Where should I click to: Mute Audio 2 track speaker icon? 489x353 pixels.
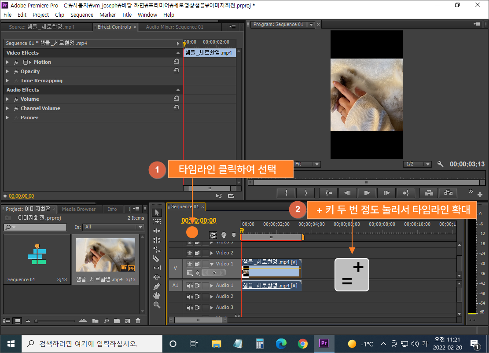[x=189, y=297]
